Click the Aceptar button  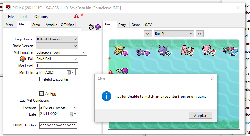(200, 115)
